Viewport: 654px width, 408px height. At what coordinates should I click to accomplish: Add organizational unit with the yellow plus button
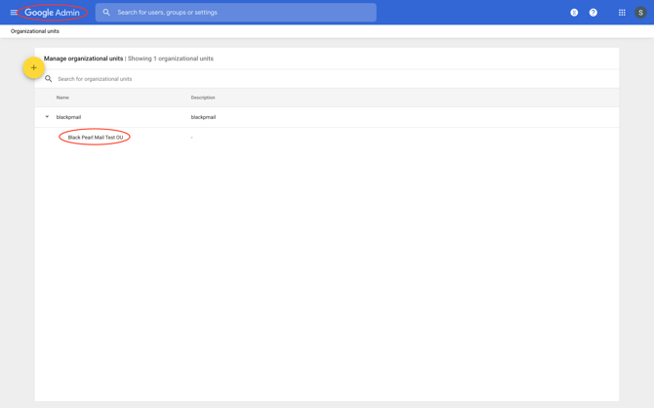coord(34,67)
